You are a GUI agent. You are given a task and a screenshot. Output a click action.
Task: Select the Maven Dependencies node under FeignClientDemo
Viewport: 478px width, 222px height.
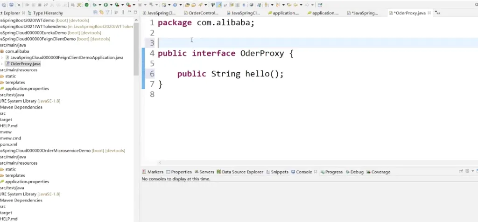pos(21,107)
